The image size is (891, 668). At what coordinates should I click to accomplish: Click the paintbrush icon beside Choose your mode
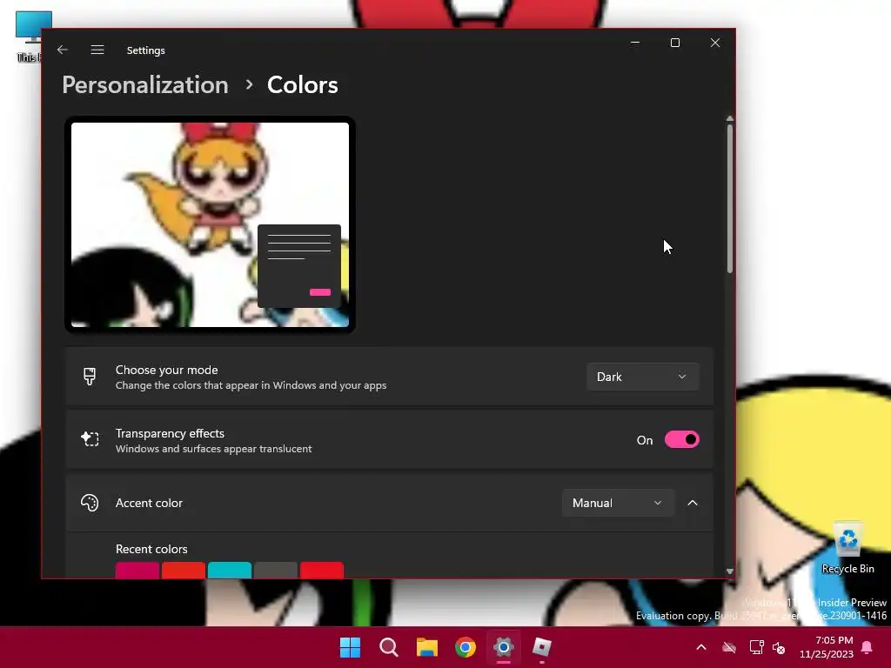[90, 377]
